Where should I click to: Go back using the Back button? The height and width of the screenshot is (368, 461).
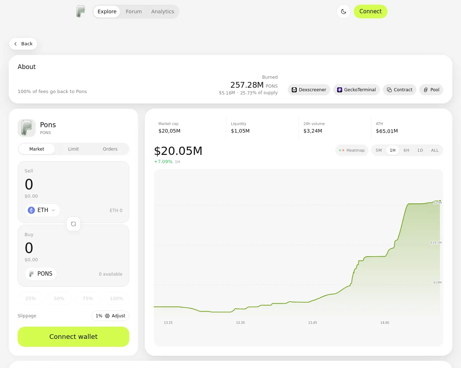click(23, 44)
